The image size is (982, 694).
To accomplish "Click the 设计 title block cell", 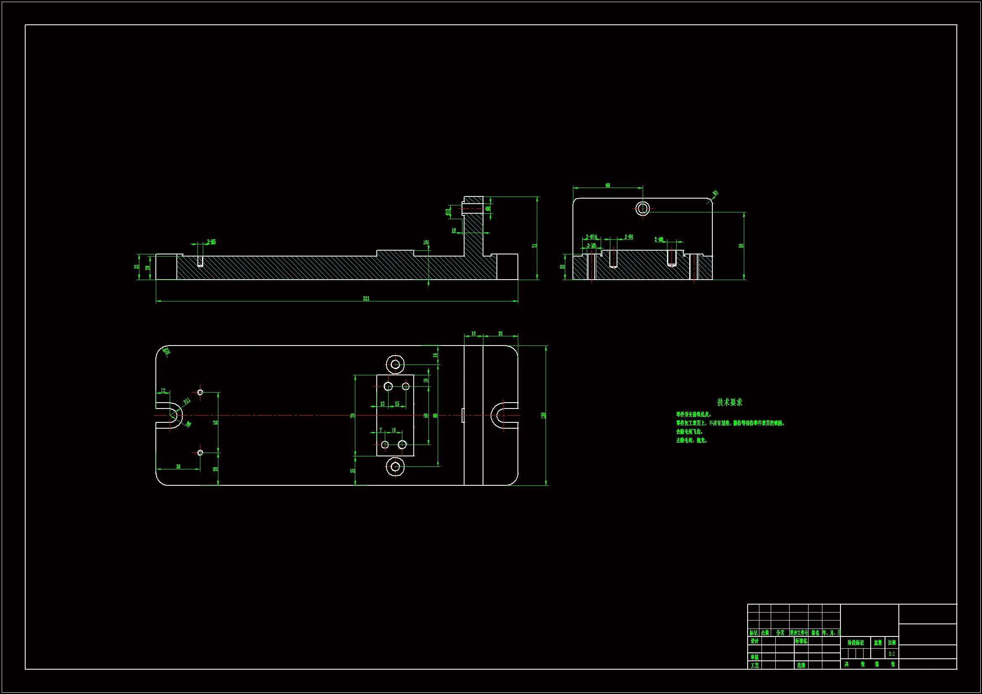I will [x=754, y=641].
